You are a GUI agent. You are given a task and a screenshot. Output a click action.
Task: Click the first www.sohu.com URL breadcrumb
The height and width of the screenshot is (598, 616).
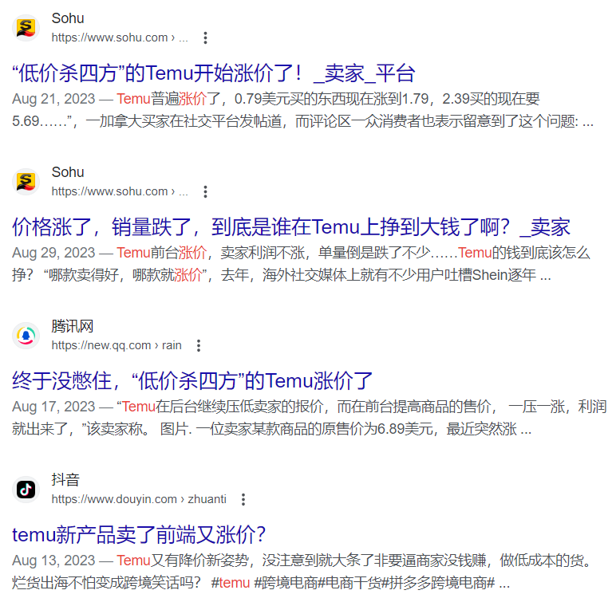click(x=120, y=37)
